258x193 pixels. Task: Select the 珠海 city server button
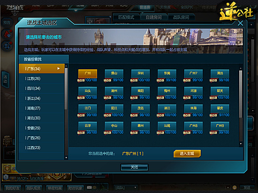[193, 108]
